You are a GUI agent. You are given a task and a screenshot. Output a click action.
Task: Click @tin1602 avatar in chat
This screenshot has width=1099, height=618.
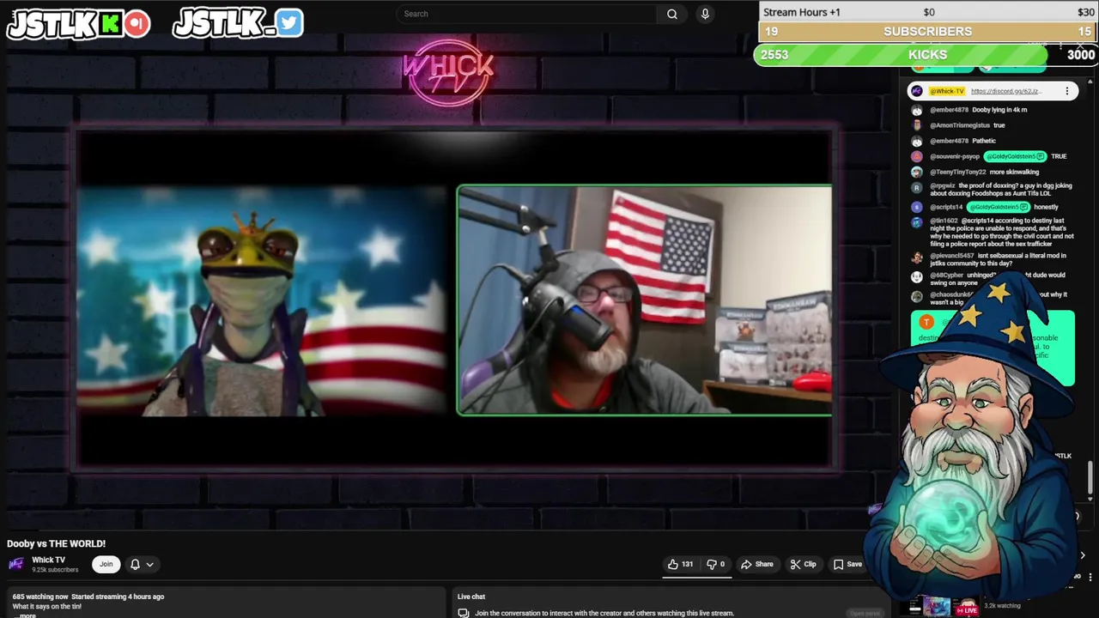pos(917,223)
